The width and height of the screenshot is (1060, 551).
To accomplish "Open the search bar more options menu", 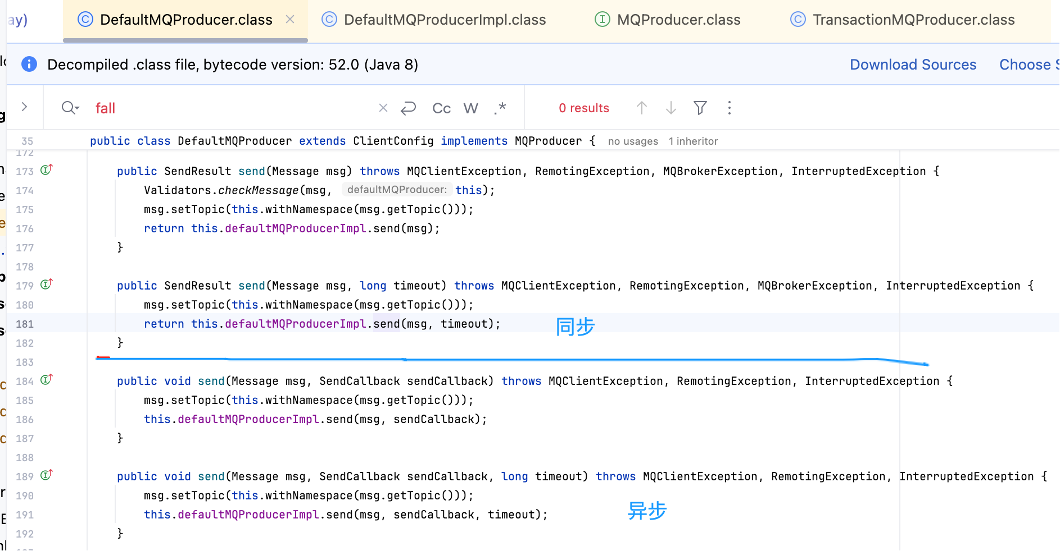I will pos(730,108).
